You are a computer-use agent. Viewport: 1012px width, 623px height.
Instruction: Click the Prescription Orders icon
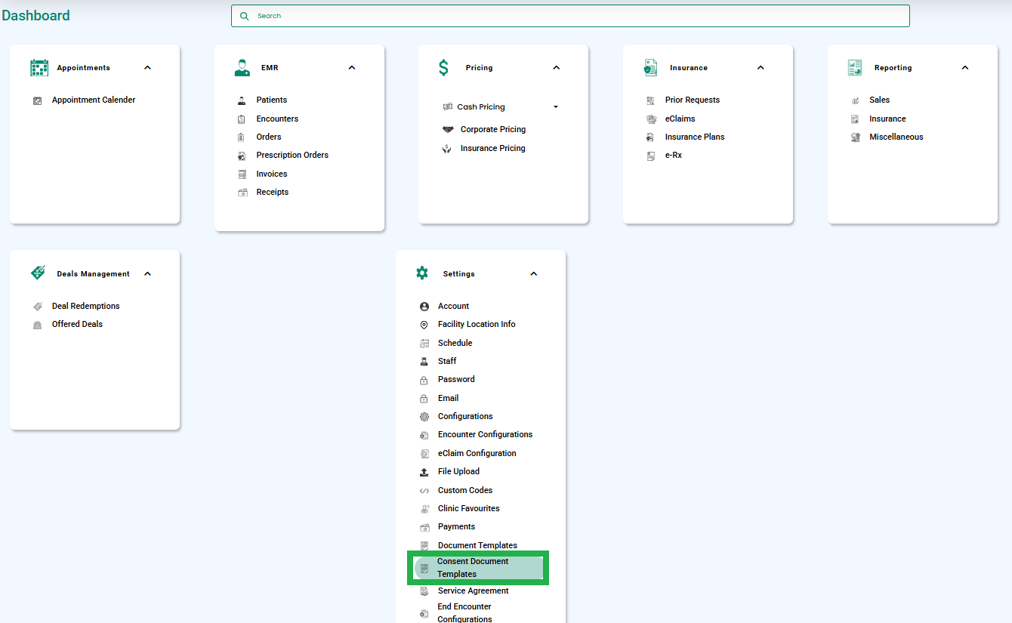242,156
